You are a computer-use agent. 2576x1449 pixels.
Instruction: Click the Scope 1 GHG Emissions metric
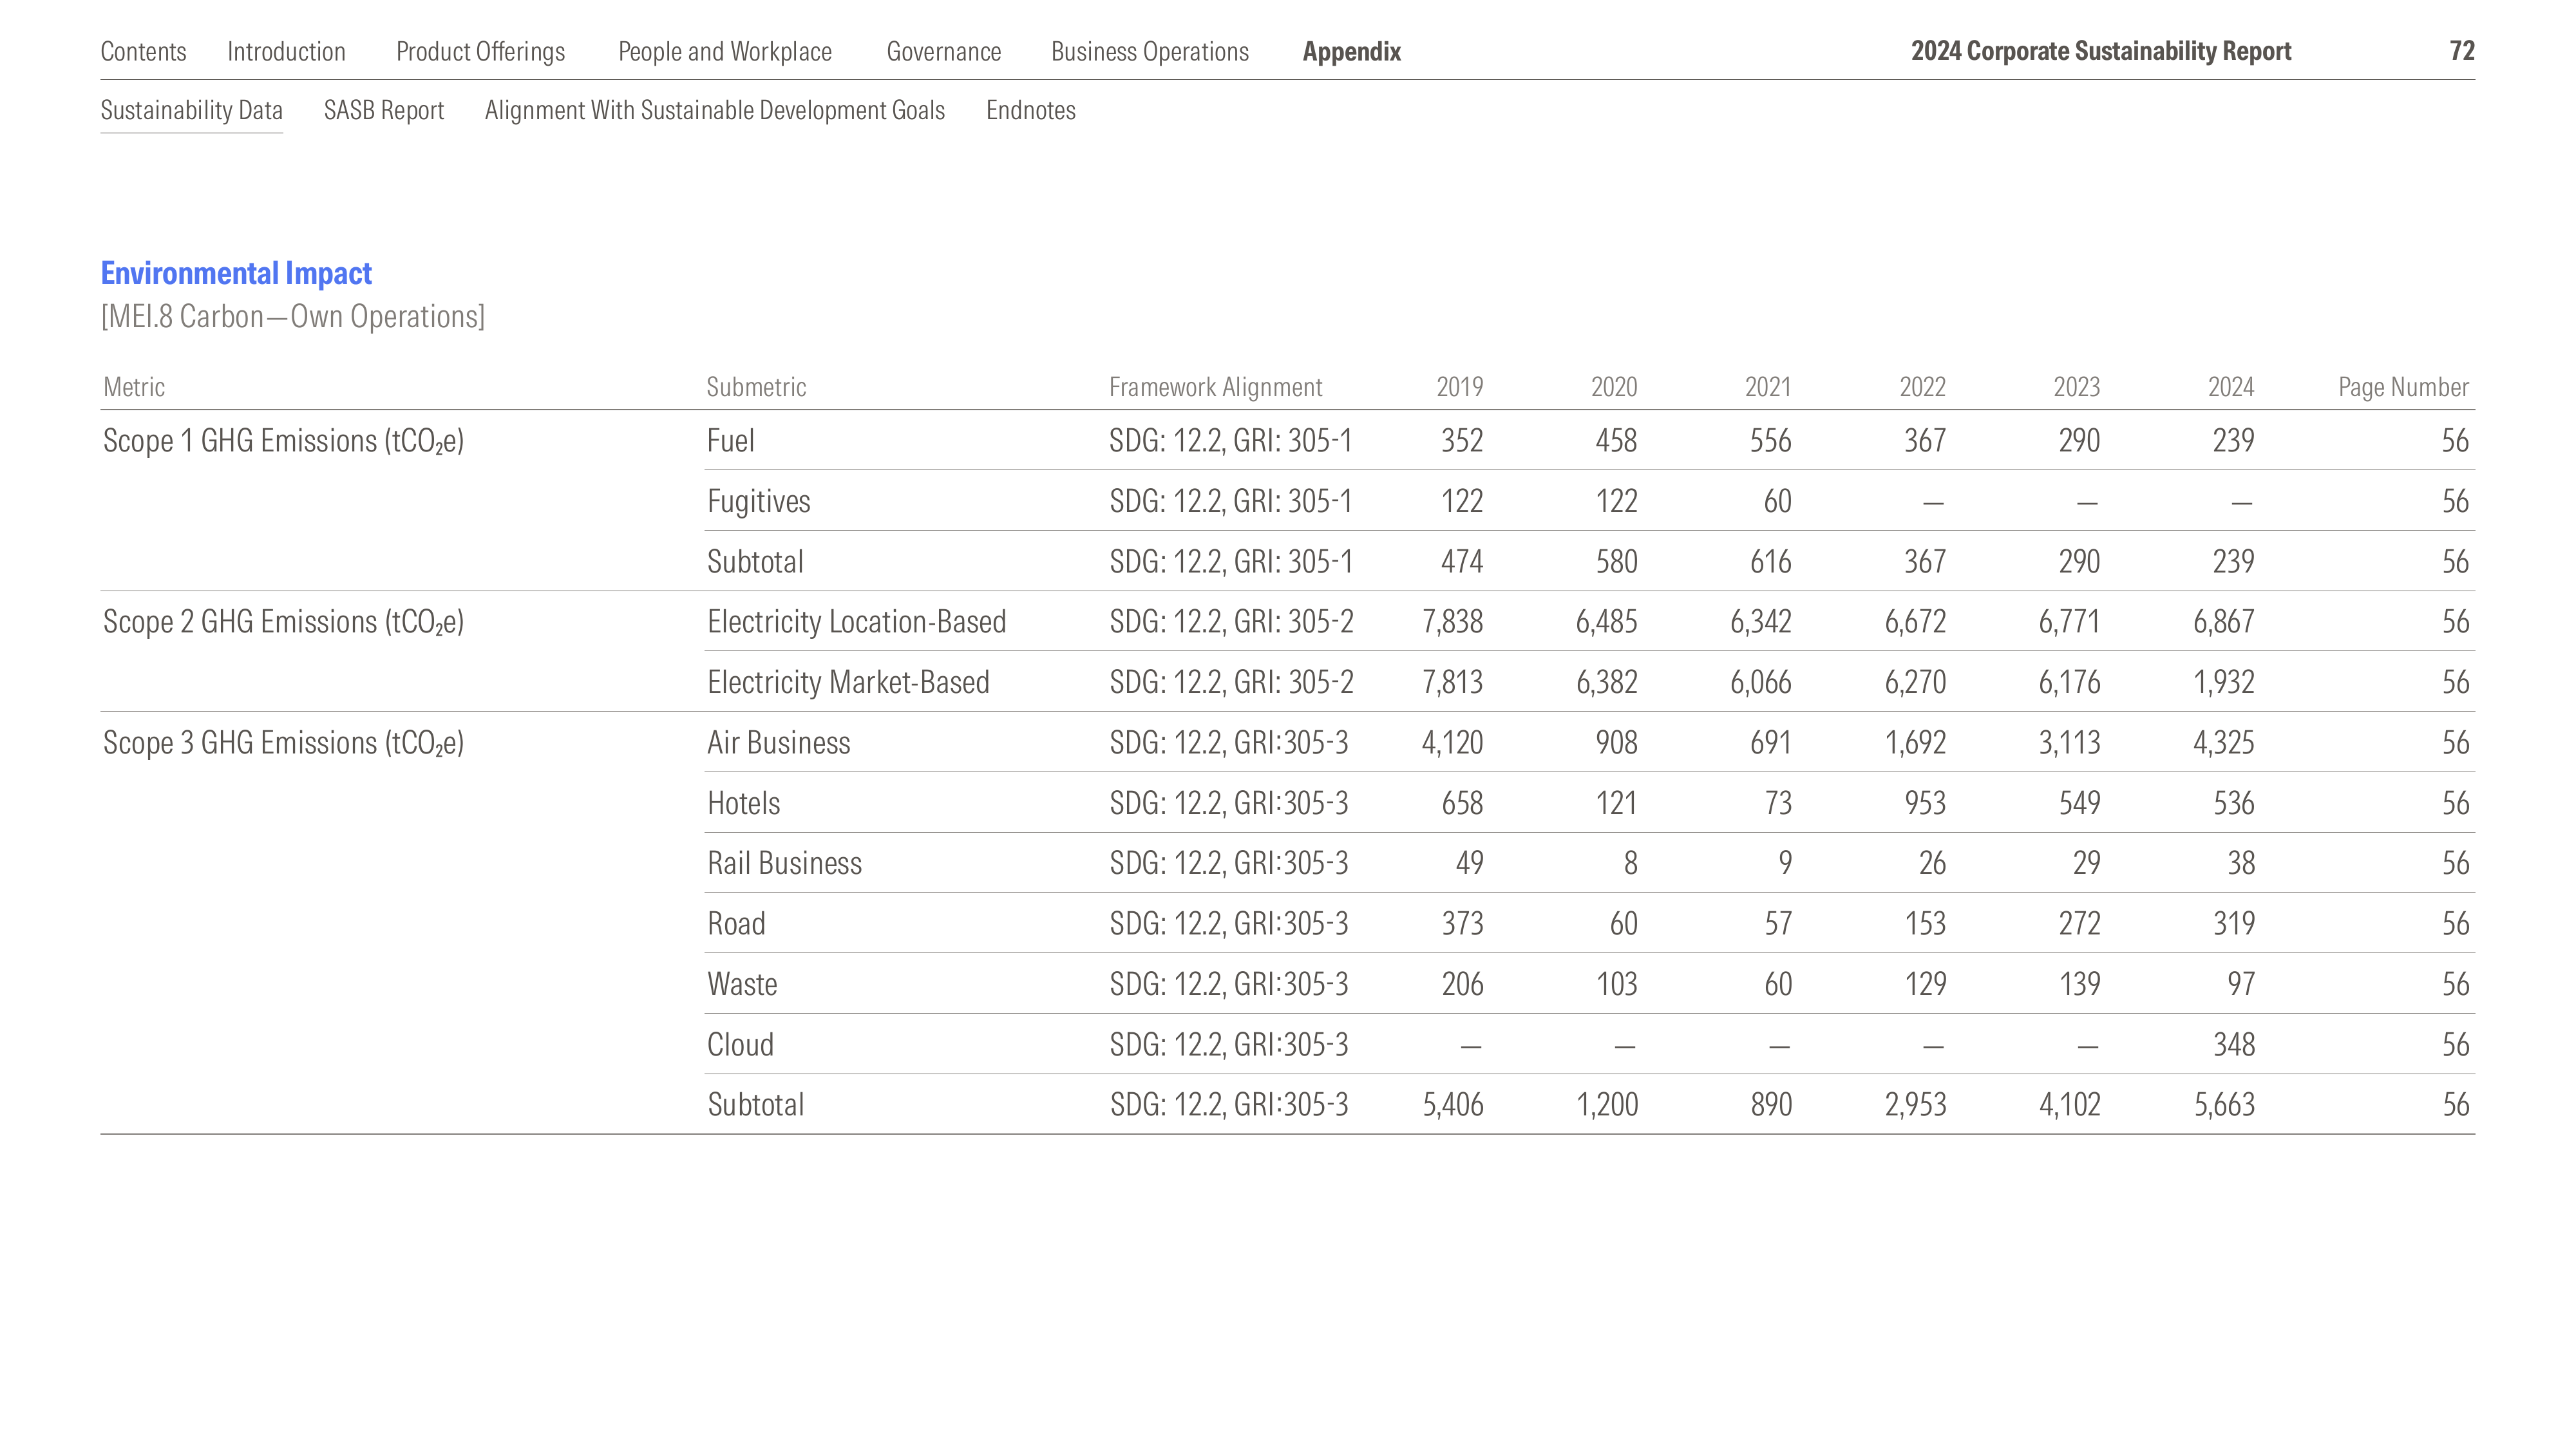[x=284, y=441]
